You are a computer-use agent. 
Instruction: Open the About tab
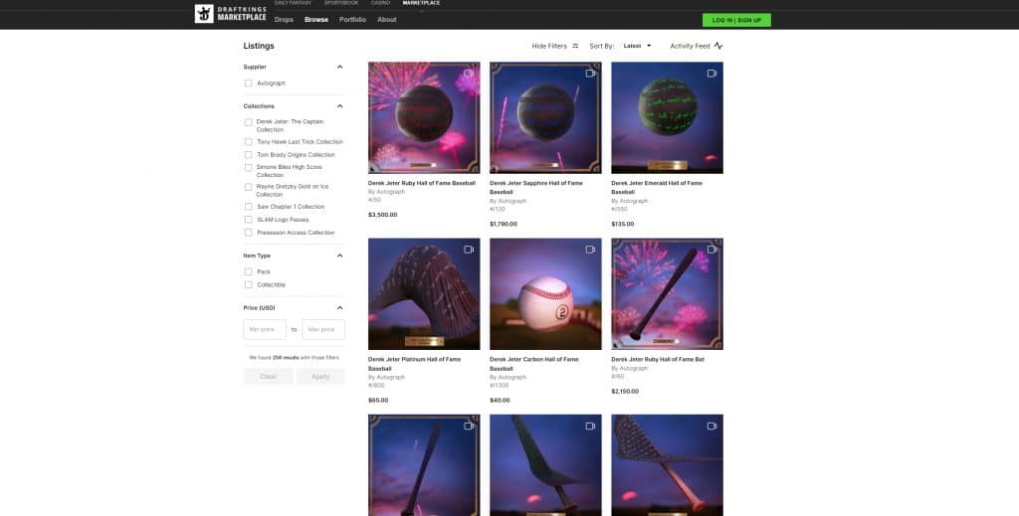(387, 20)
